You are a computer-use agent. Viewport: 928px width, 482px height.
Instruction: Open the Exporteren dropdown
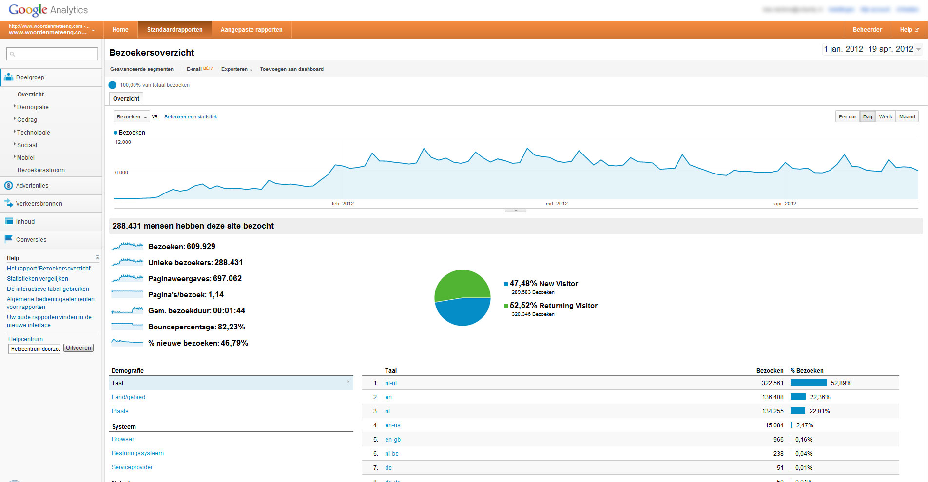pyautogui.click(x=237, y=69)
